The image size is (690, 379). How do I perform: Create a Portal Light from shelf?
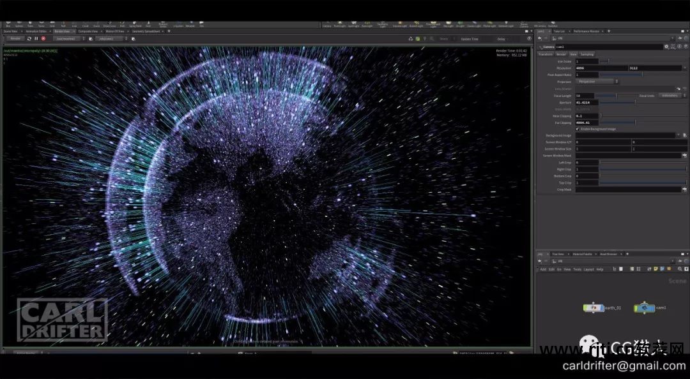(x=490, y=24)
